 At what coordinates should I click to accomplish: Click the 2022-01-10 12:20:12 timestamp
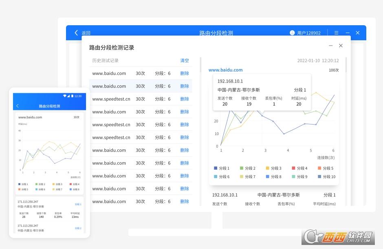pyautogui.click(x=318, y=61)
